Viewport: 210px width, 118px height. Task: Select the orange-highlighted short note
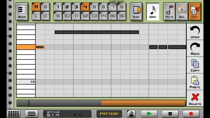click(x=40, y=47)
